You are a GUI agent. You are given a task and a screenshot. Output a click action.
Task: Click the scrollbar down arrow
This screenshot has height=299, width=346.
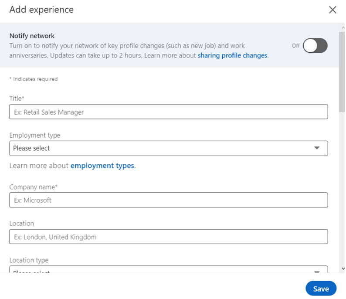click(x=343, y=268)
